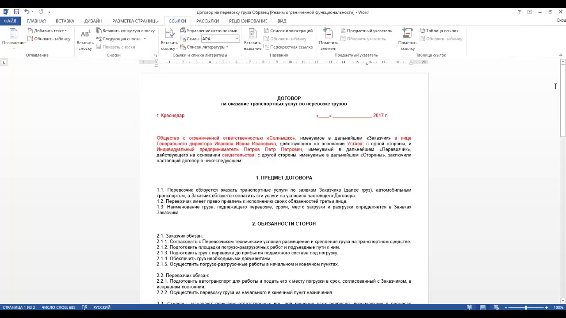Switch to Print Layout view in status bar
The image size is (566, 318).
click(483, 307)
